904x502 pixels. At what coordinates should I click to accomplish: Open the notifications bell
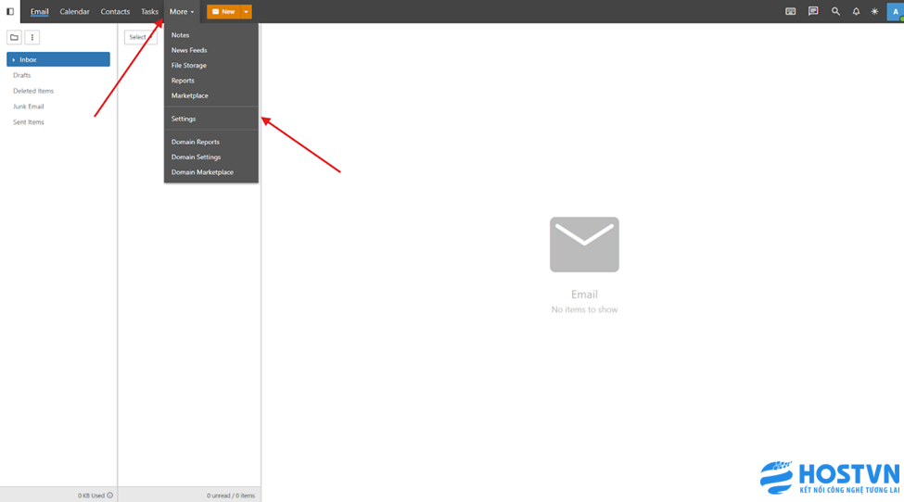click(856, 12)
